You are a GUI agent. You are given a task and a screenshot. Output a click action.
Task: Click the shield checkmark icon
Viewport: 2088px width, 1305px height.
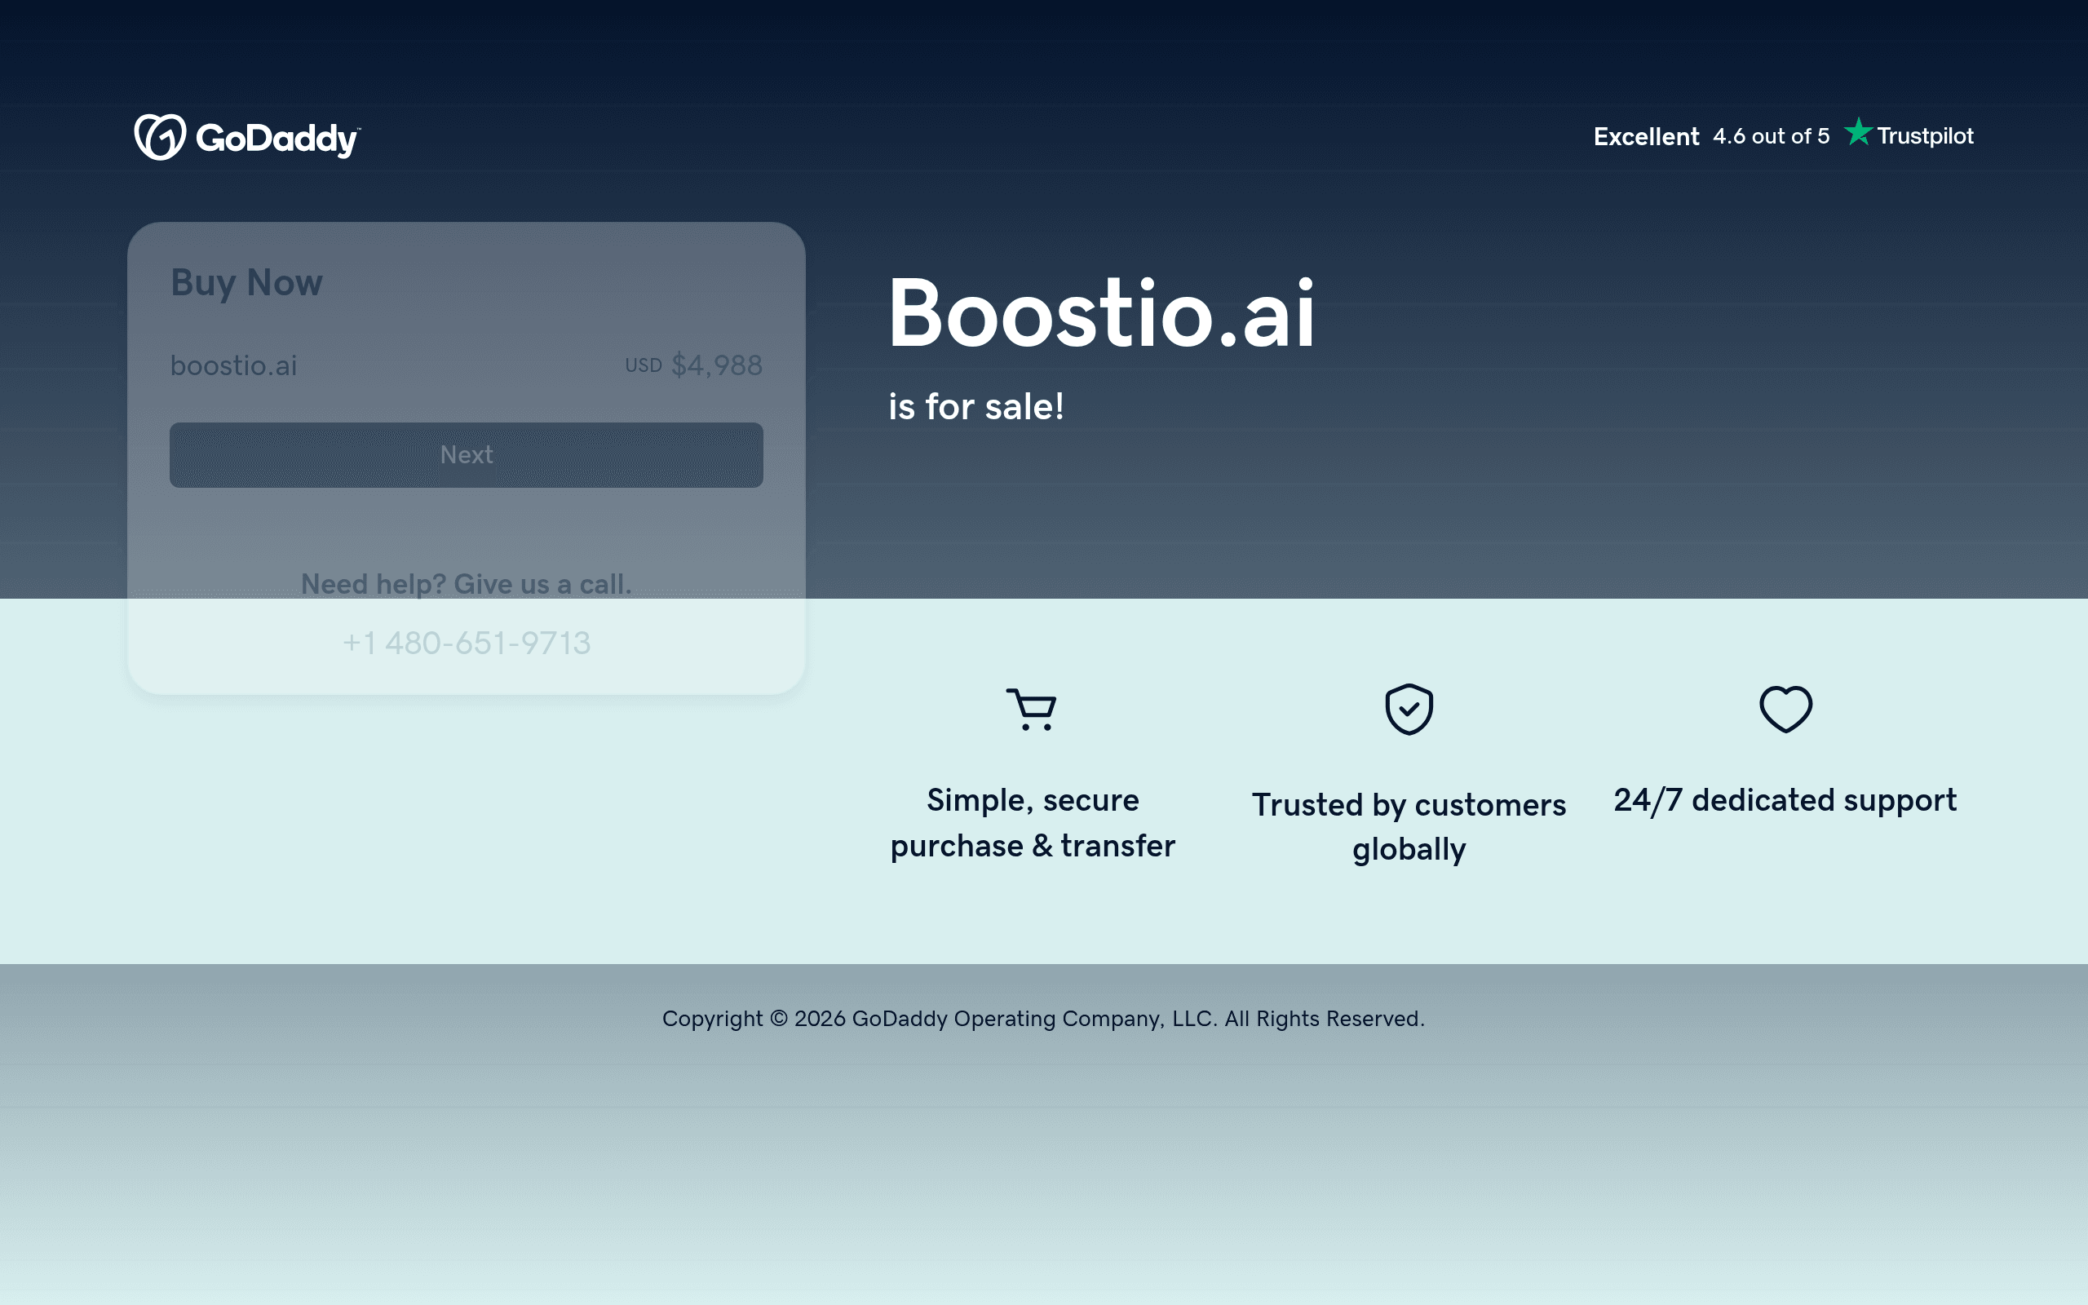[1409, 710]
